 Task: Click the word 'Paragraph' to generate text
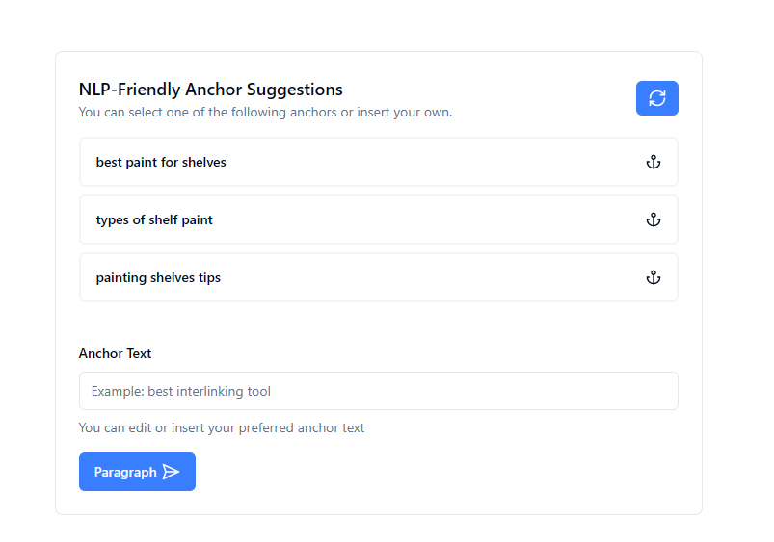(x=125, y=473)
